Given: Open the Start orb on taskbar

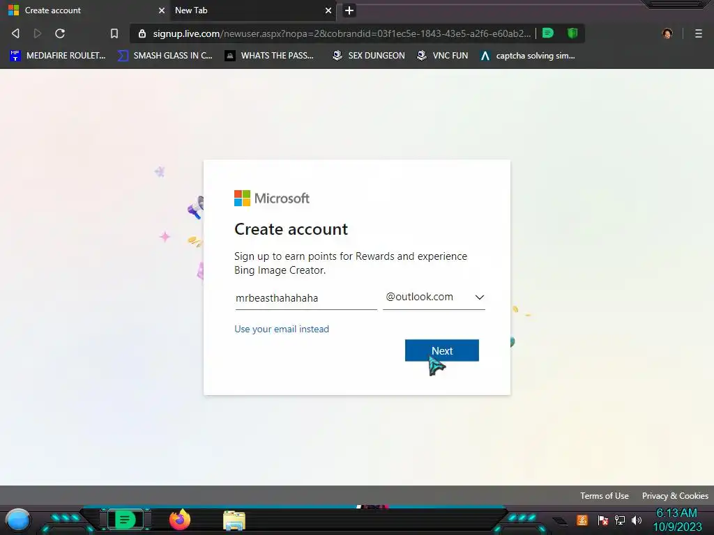Looking at the screenshot, I should 17,520.
